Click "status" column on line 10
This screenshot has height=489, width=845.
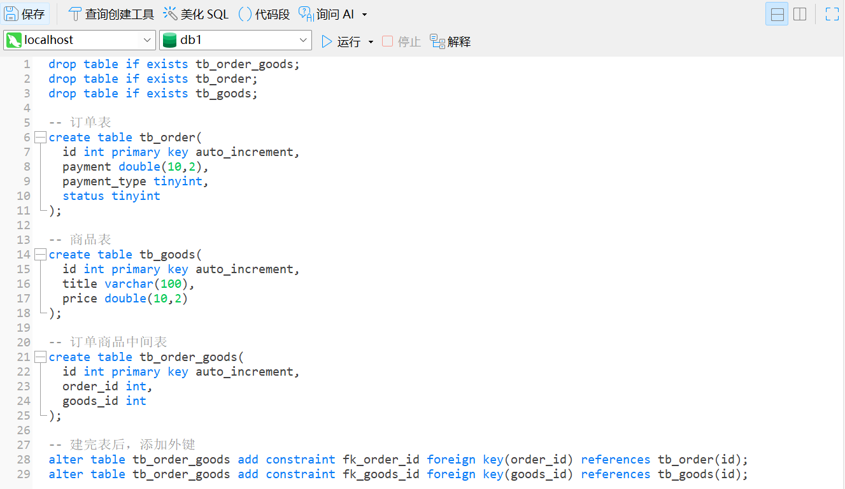(x=83, y=196)
